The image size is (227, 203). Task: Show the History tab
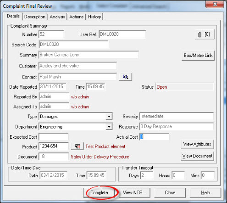coord(94,17)
